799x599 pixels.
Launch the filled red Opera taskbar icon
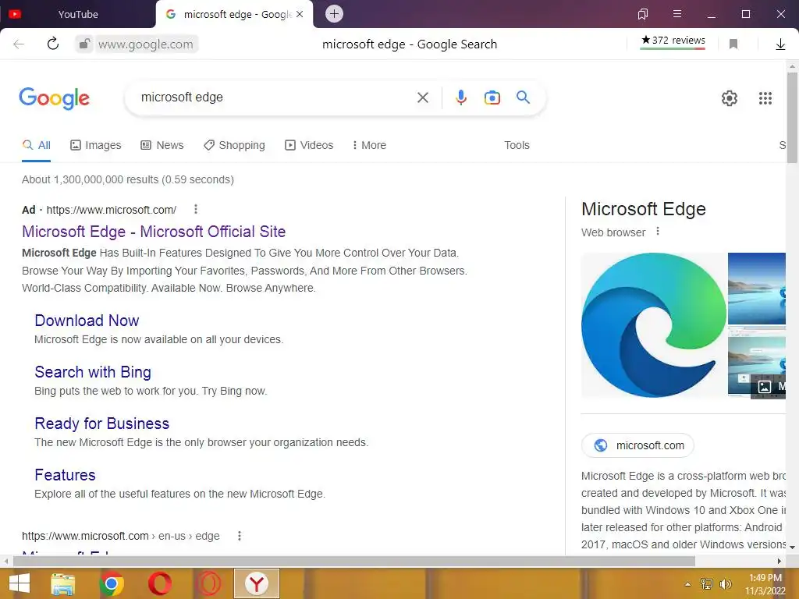160,583
